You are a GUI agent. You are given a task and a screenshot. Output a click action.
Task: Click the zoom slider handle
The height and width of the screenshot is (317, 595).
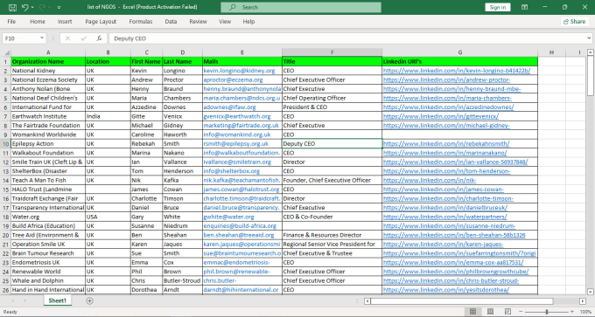[547, 311]
